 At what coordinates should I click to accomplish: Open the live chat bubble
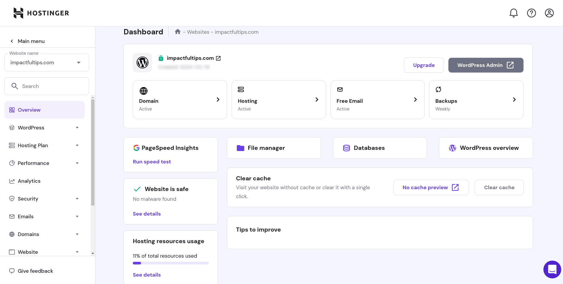coord(552,269)
